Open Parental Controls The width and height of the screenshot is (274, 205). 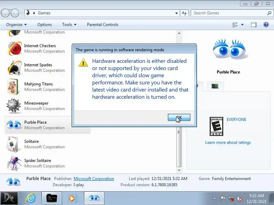tap(102, 25)
